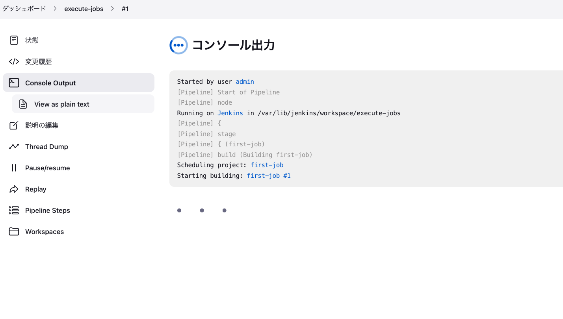Click the build progress spinner beside コンソール出力
This screenshot has width=563, height=319.
point(178,45)
